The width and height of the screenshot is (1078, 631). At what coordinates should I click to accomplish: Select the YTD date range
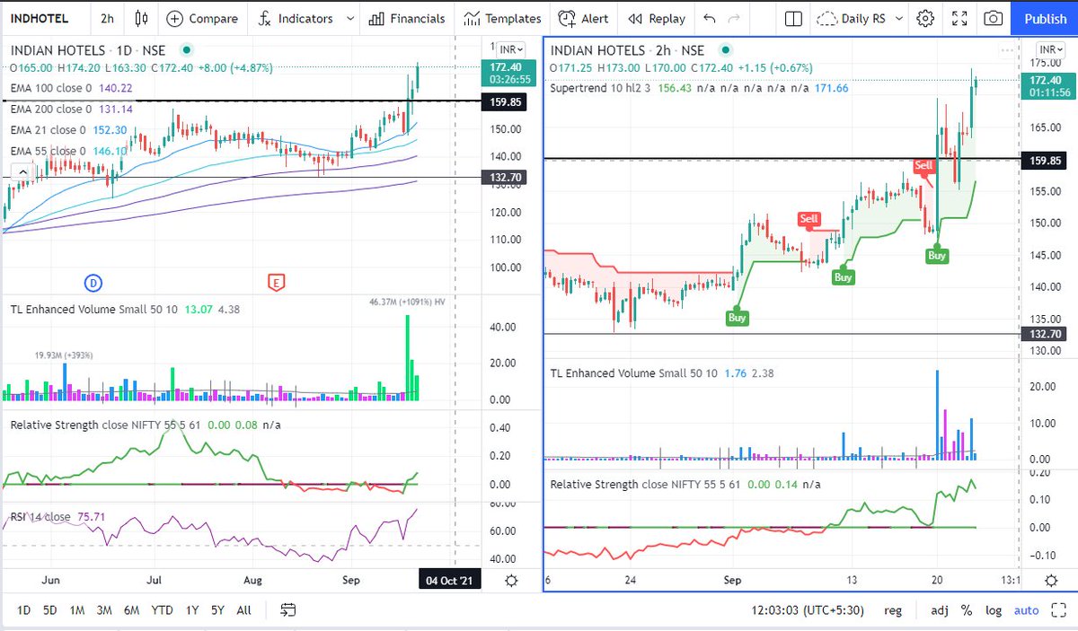(162, 610)
